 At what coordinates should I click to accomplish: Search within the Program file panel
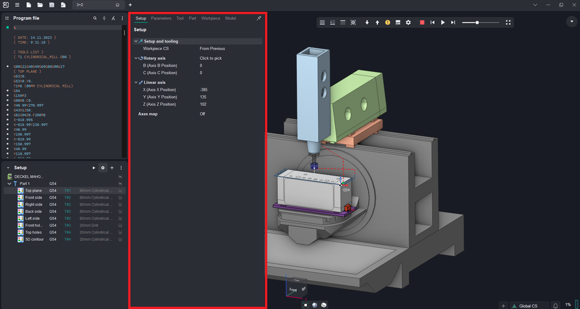[x=95, y=18]
